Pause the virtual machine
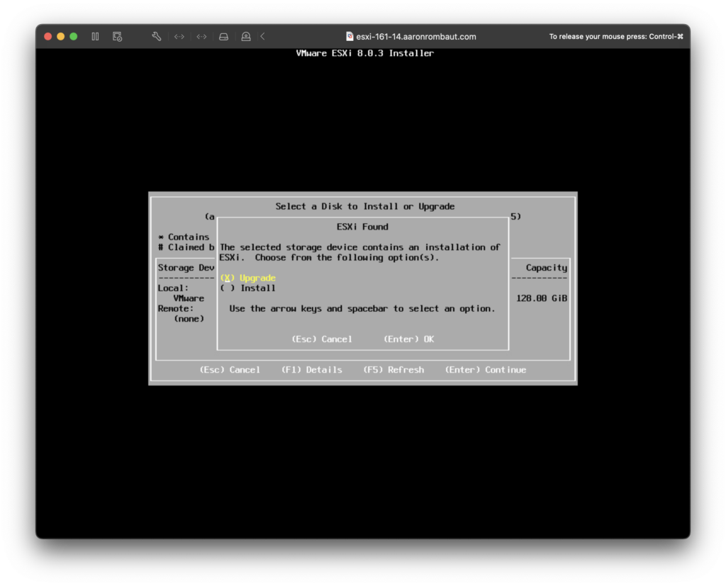 click(95, 36)
